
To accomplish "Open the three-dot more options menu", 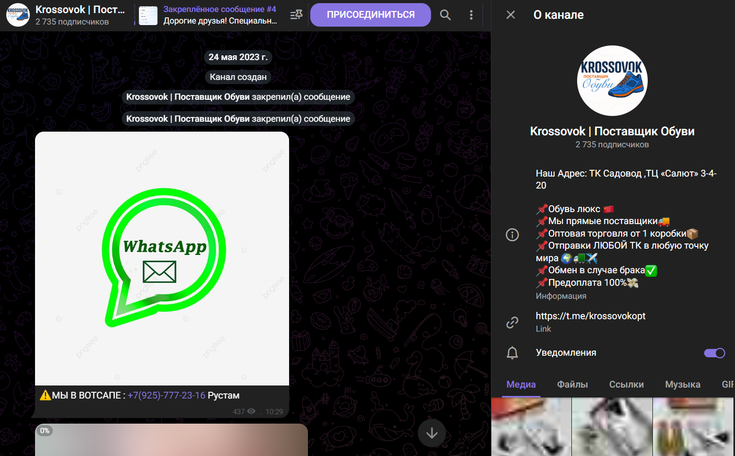I will coord(471,15).
